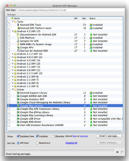Click the Google AdMob Ads SDK icon
Screen dimensions: 129x161
click(x=18, y=96)
